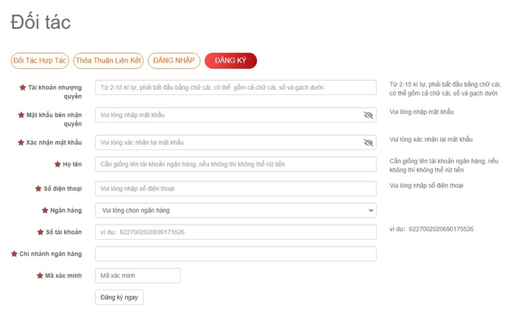Click the Đăng ký ngay button
The width and height of the screenshot is (511, 319).
pos(119,297)
